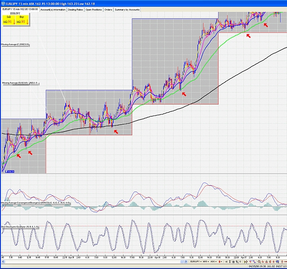Image resolution: width=287 pixels, height=269 pixels.
Task: Select the Moving Average (C,200,E,0.0) label
Action: [15, 44]
